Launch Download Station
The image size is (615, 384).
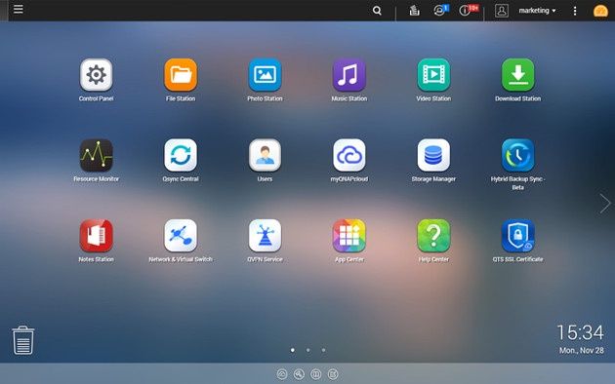coord(517,75)
